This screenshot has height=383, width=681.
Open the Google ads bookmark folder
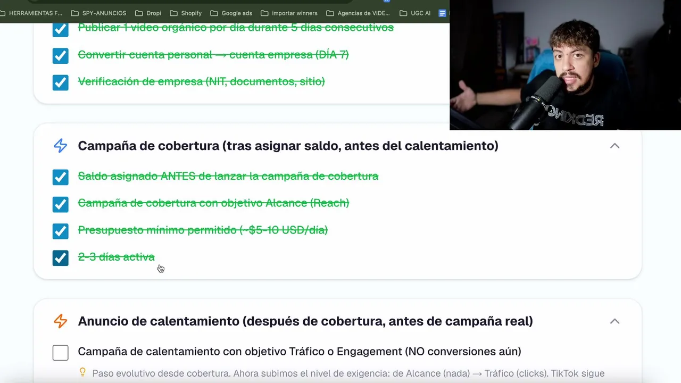tap(231, 13)
